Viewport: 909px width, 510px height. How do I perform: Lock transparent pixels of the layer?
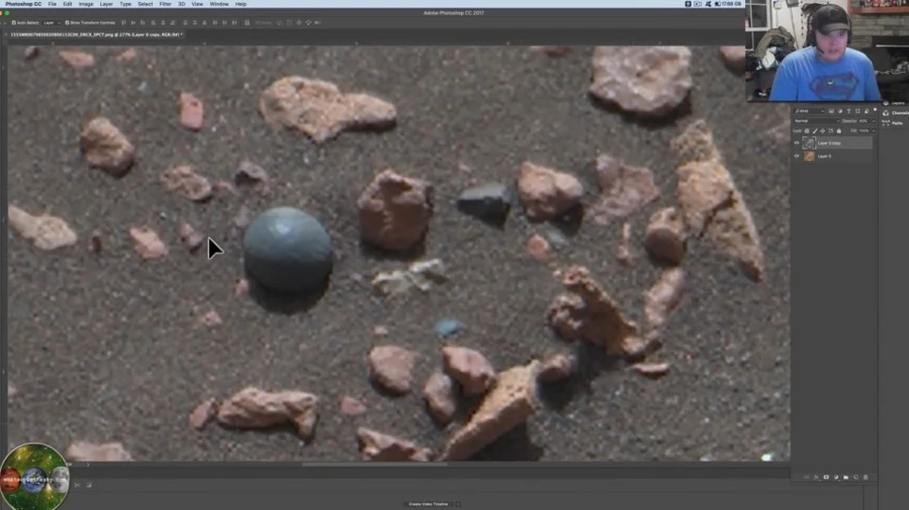[807, 131]
